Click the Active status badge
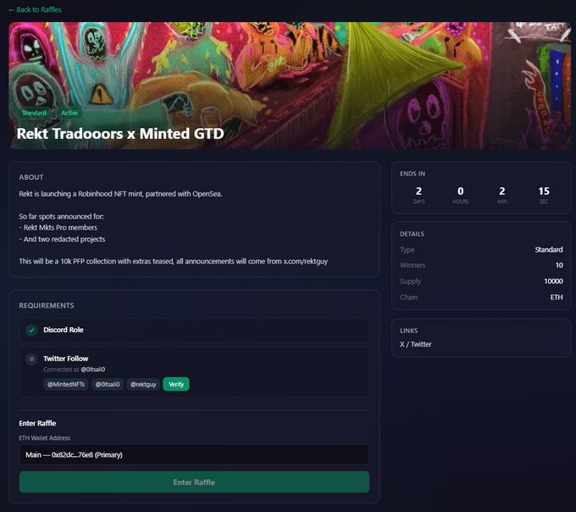 (x=69, y=113)
